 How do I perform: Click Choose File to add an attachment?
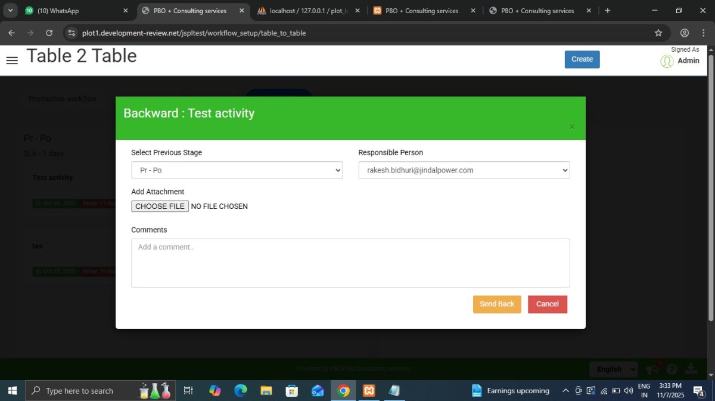160,206
